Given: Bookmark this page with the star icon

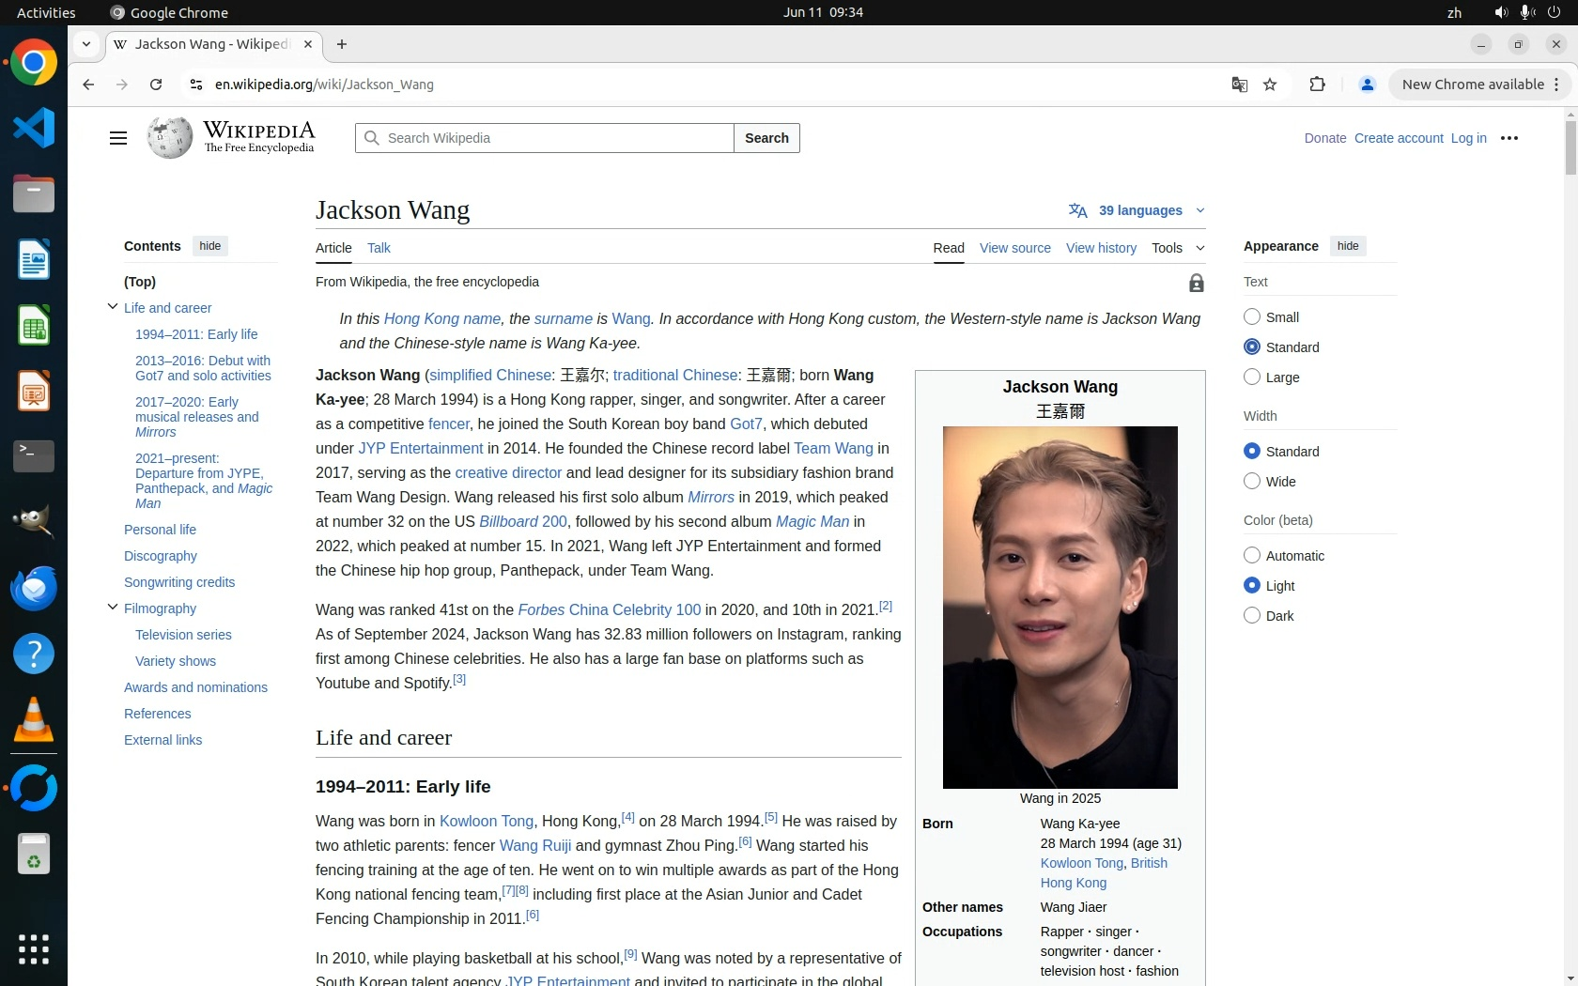Looking at the screenshot, I should pos(1270,85).
